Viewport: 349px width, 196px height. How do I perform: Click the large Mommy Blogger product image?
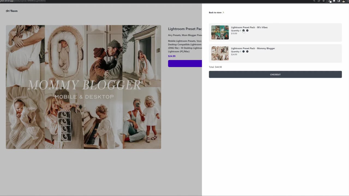click(83, 87)
